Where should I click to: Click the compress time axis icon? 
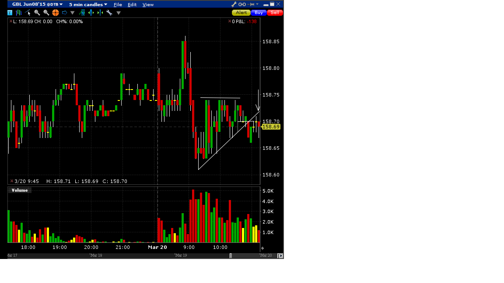(100, 13)
